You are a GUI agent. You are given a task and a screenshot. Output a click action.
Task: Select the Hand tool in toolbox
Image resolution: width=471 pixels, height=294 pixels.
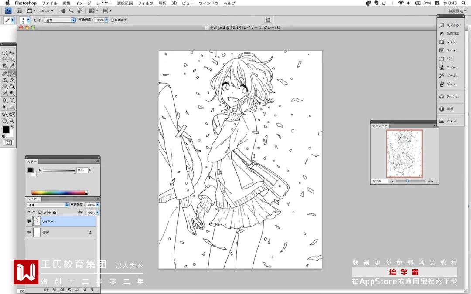click(x=4, y=121)
